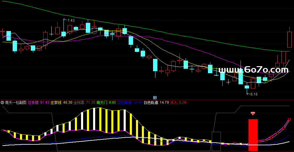294x152 pixels.
Task: Select the 庄家线 indicator label
Action: (x=55, y=103)
